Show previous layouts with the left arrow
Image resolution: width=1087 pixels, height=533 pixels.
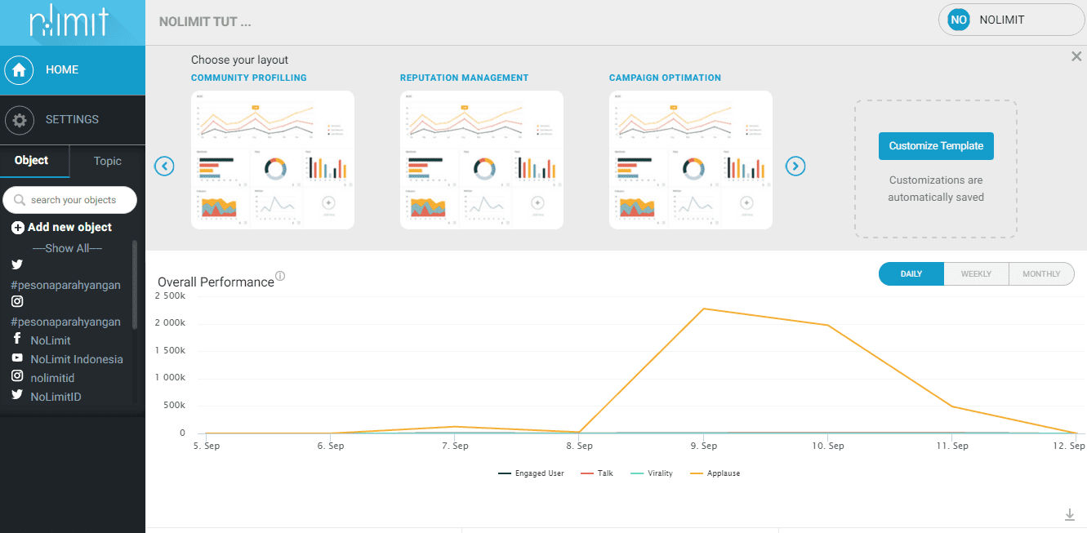(164, 167)
